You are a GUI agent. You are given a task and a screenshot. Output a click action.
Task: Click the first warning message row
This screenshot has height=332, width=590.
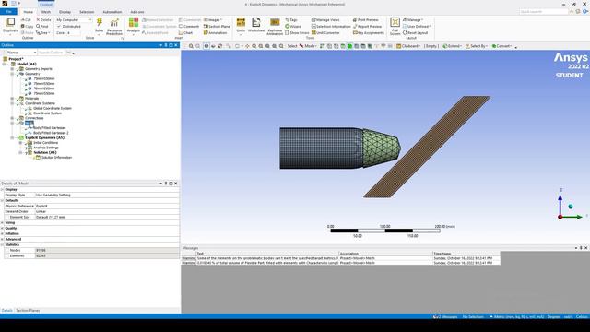[x=341, y=258]
